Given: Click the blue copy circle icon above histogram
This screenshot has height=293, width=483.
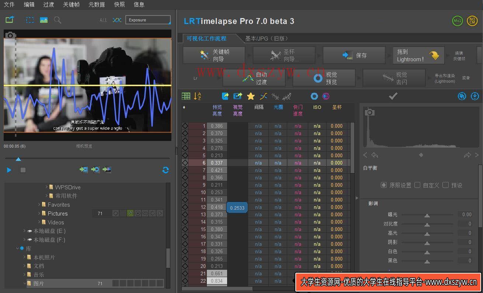Looking at the screenshot, I should click(462, 96).
